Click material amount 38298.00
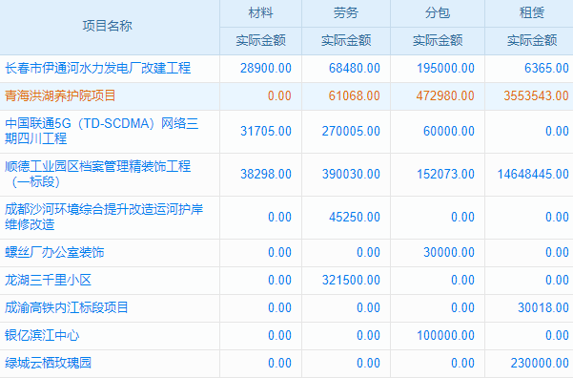Screen dimensions: 573x378 [266, 174]
